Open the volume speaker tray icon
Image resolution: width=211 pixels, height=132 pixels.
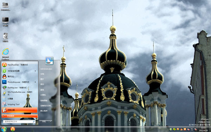point(188,129)
